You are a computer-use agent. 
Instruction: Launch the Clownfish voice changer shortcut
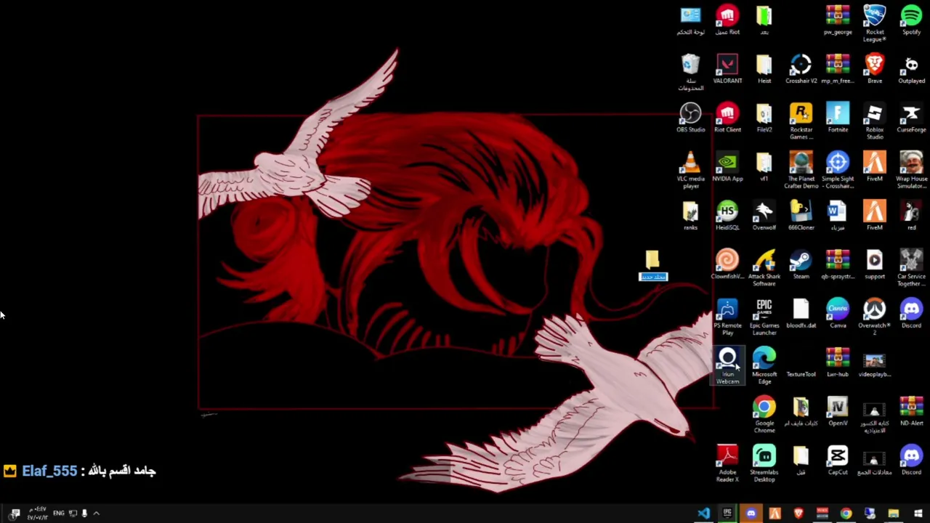pyautogui.click(x=727, y=265)
